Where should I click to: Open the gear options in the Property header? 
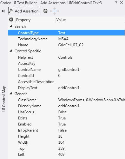pyautogui.click(x=11, y=20)
